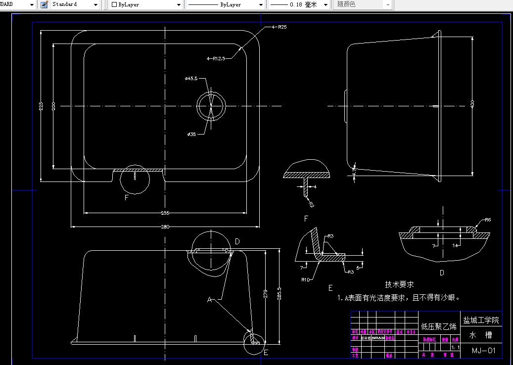The width and height of the screenshot is (513, 365).
Task: Click the text style icon beside Standard
Action: coord(43,4)
